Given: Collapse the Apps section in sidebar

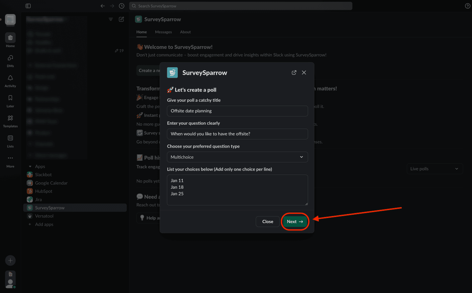Looking at the screenshot, I should pyautogui.click(x=30, y=167).
